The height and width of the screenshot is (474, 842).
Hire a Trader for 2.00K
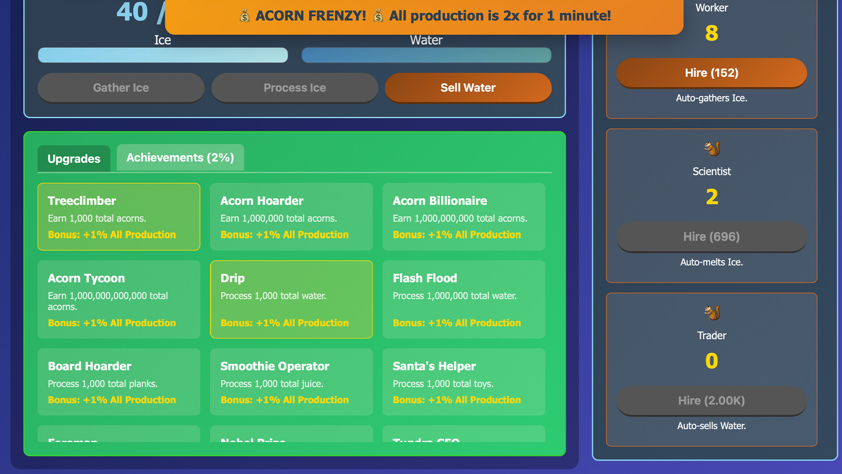[x=711, y=401]
